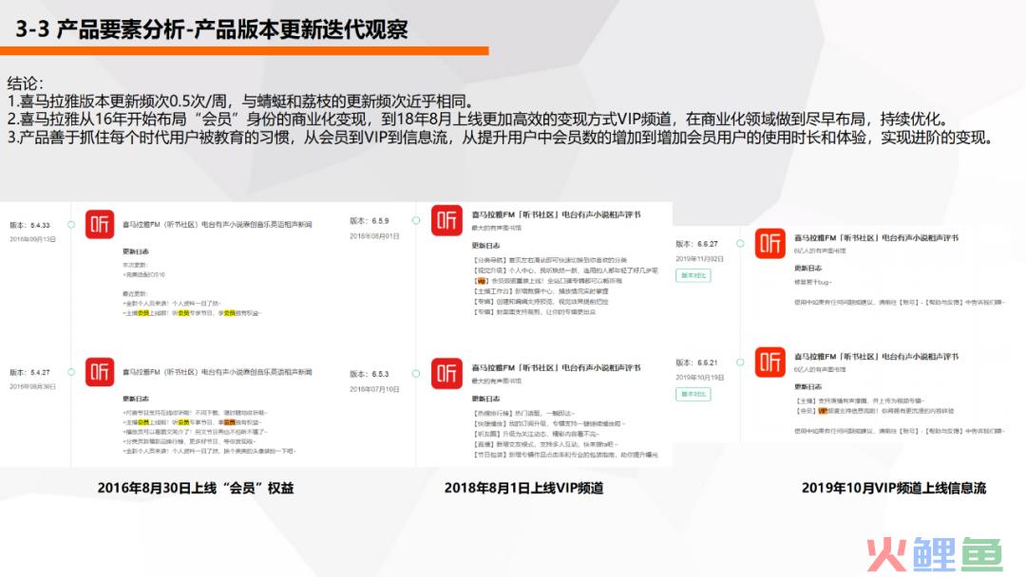The image size is (1026, 577).
Task: Select the timeline circle marker for version 6.6.27
Action: click(x=740, y=244)
